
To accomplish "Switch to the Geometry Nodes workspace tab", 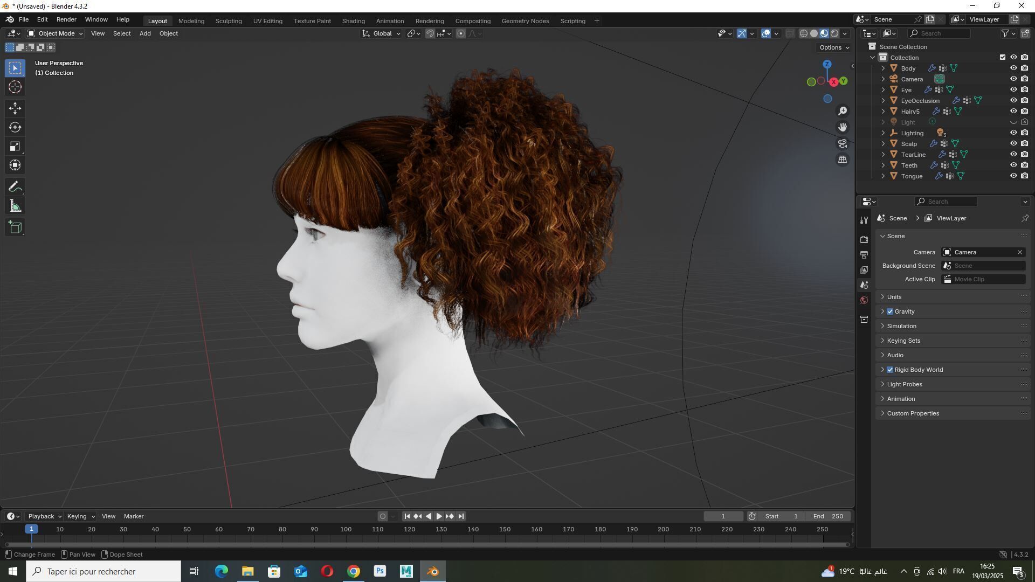I will [525, 21].
